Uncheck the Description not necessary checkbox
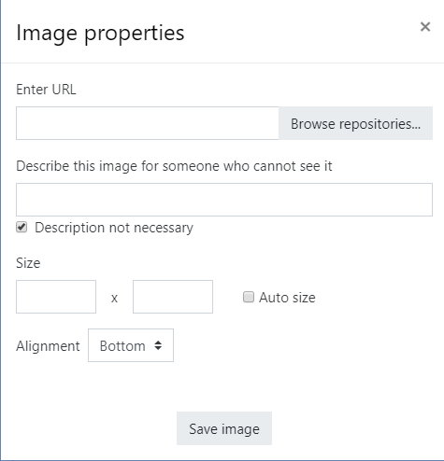 pyautogui.click(x=21, y=227)
